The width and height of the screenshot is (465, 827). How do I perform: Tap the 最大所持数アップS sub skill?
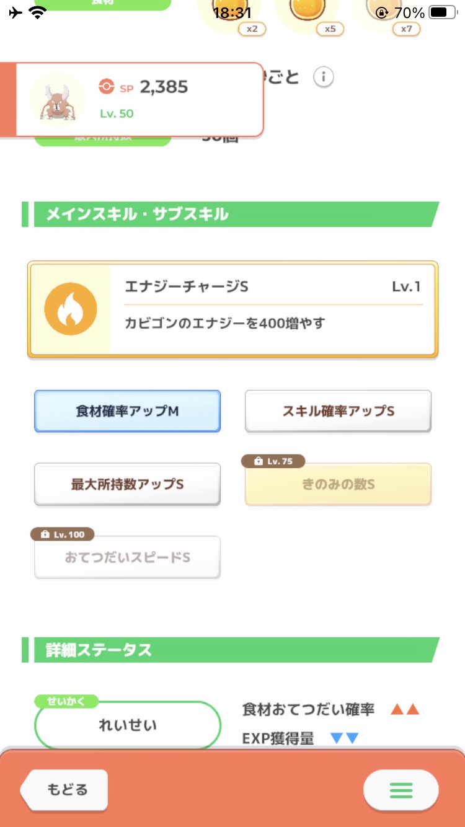click(127, 484)
